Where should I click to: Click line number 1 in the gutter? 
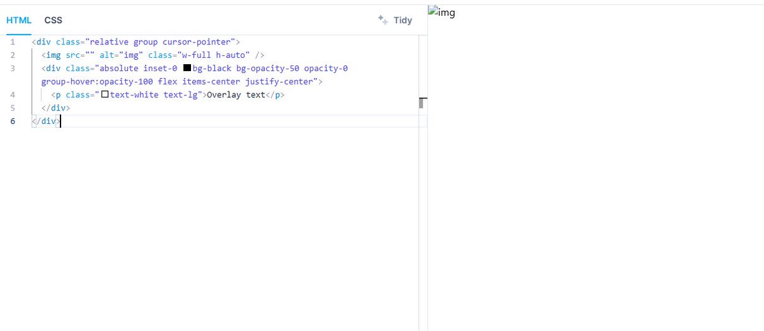pos(12,42)
